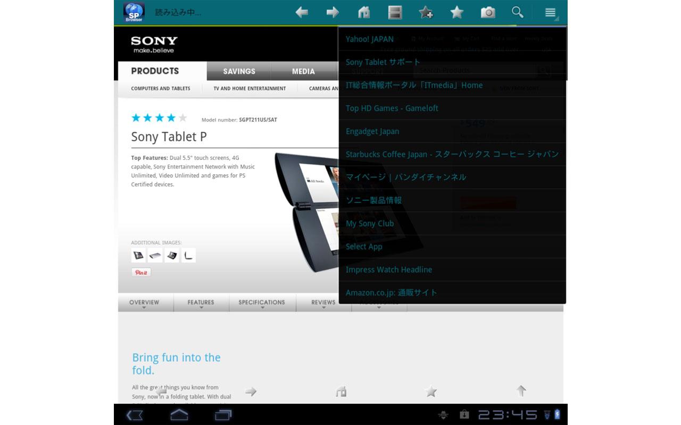
Task: Tap the shopping bag notification icon
Action: pyautogui.click(x=464, y=414)
